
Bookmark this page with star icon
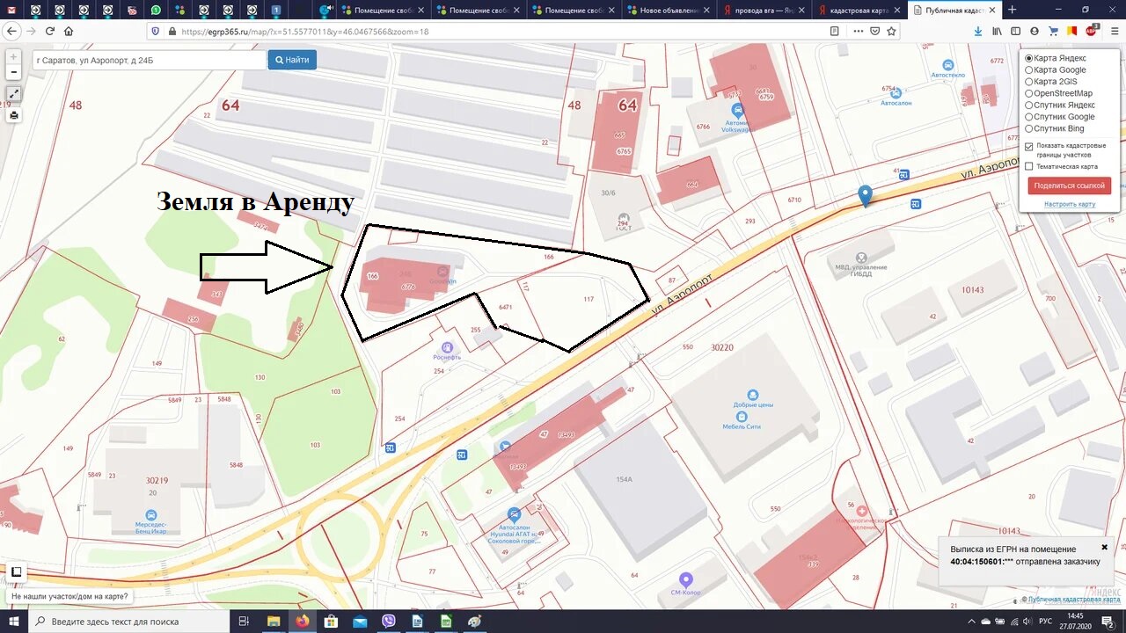(891, 31)
